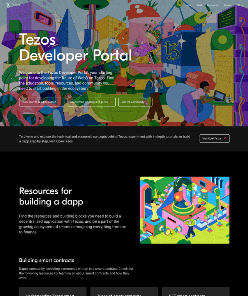Click the Tezos logo in the header
248x296 pixels.
[13, 5]
